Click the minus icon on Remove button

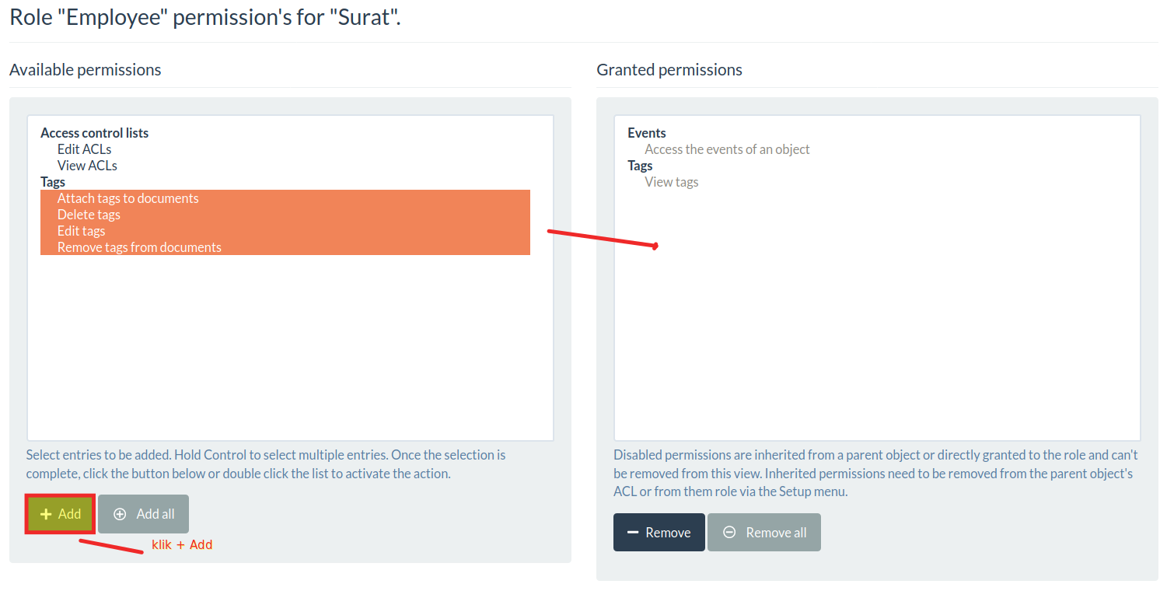pos(633,533)
